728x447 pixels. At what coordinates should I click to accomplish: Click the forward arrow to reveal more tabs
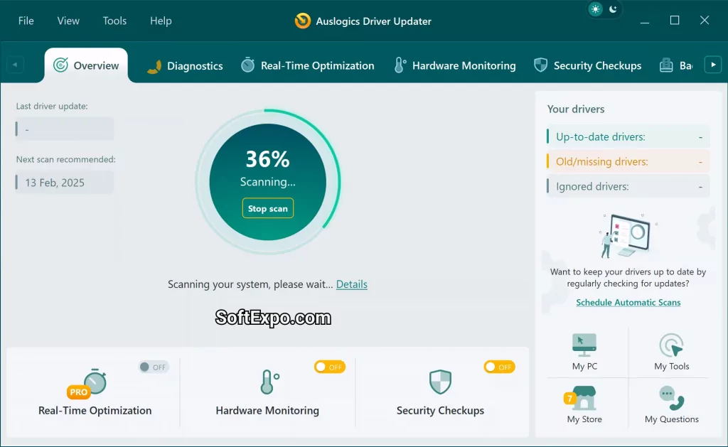coord(713,63)
